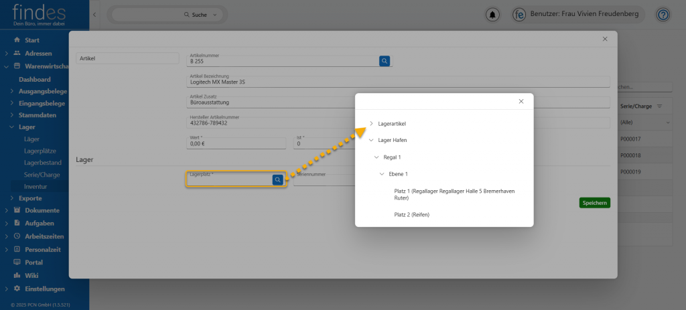The height and width of the screenshot is (310, 686).
Task: Open the help question mark icon
Action: coord(663,15)
